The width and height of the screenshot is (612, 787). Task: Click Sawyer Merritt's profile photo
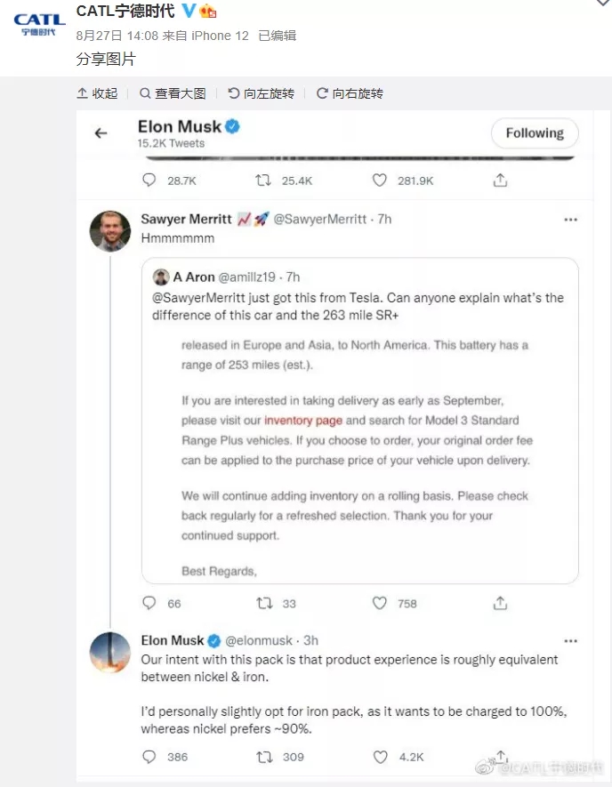tap(110, 231)
